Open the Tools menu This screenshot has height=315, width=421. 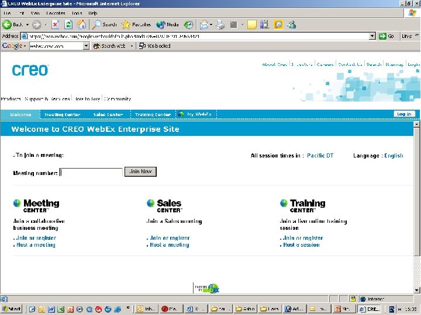click(77, 13)
